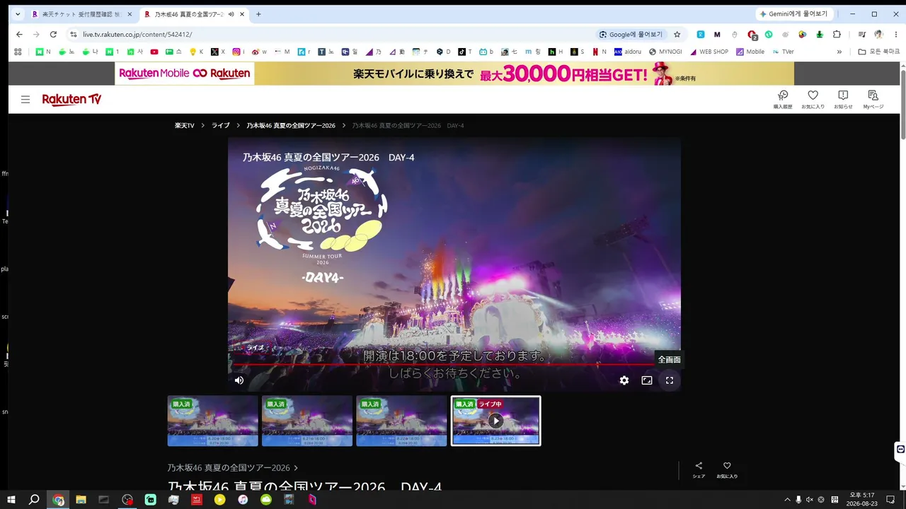906x509 pixels.
Task: Open 乃木坂46 真夏の全国ツアー2026 breadcrumb
Action: [x=291, y=126]
